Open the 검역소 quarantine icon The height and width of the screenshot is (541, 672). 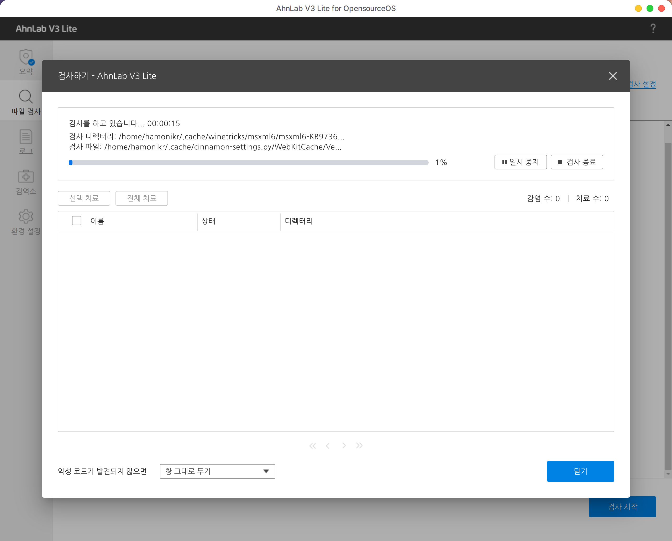[25, 176]
